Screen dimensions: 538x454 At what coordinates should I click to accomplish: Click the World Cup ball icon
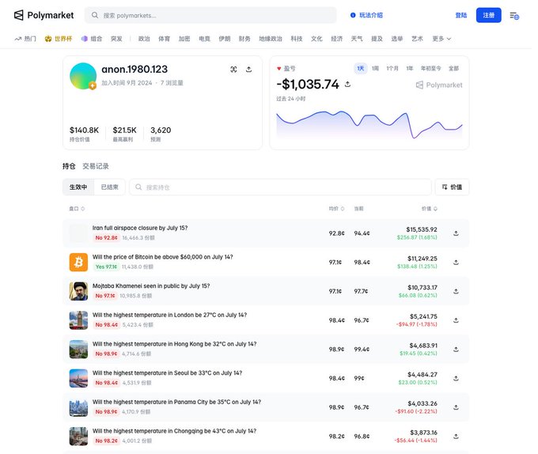[x=48, y=39]
